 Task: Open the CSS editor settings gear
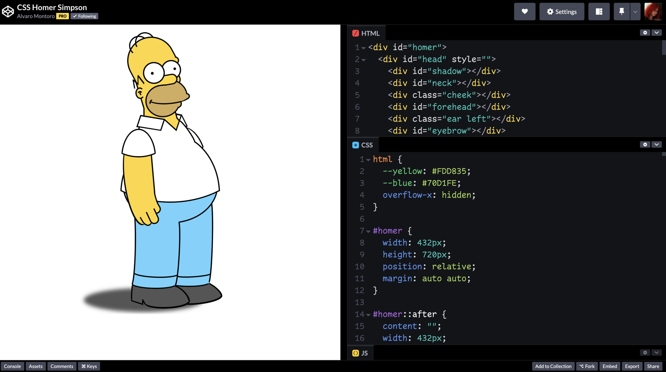pyautogui.click(x=645, y=145)
